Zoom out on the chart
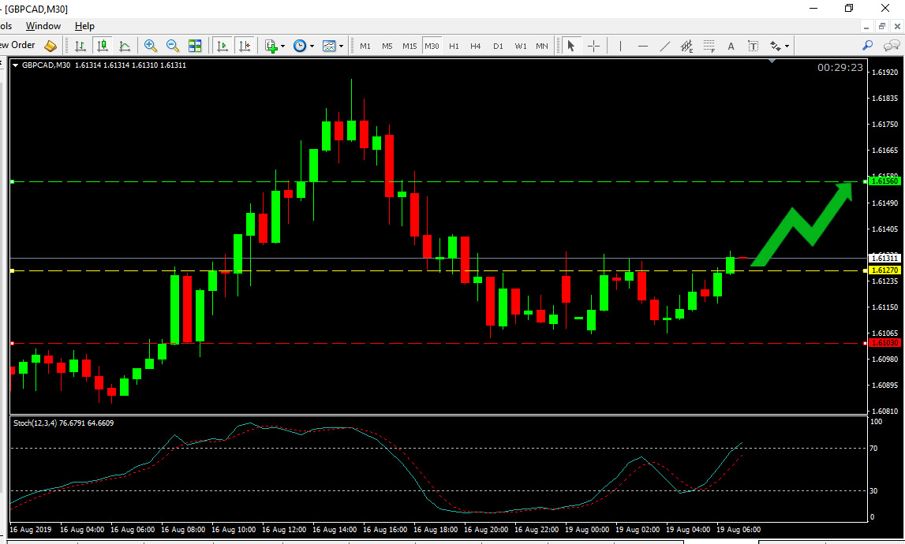Viewport: 905px width, 544px height. [x=173, y=46]
